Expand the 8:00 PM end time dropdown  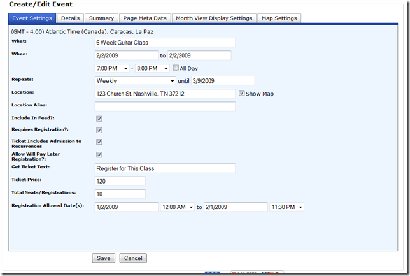[x=152, y=68]
